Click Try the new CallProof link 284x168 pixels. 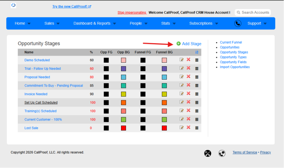coord(72,6)
